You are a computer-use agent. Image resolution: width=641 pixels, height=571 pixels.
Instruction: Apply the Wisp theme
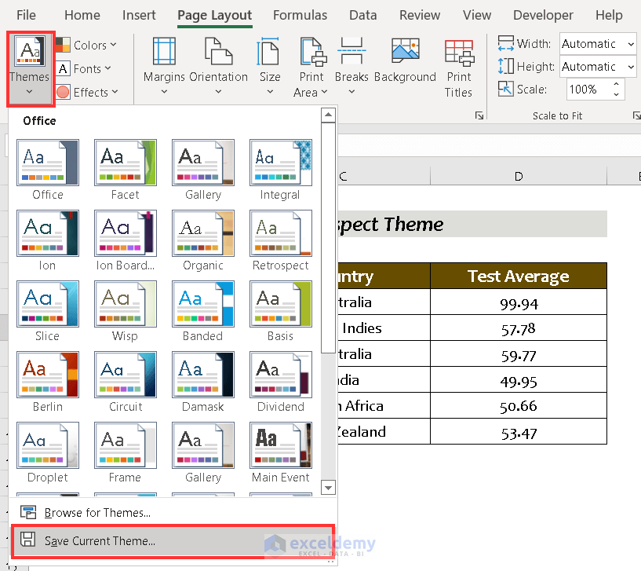tap(125, 311)
